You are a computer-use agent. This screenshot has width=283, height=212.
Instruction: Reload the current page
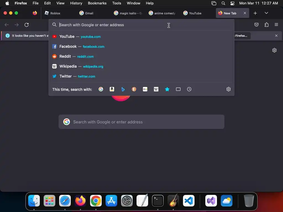pyautogui.click(x=27, y=25)
